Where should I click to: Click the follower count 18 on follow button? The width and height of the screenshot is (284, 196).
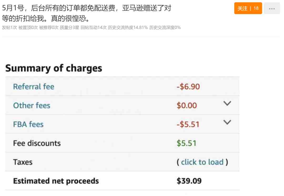[256, 8]
